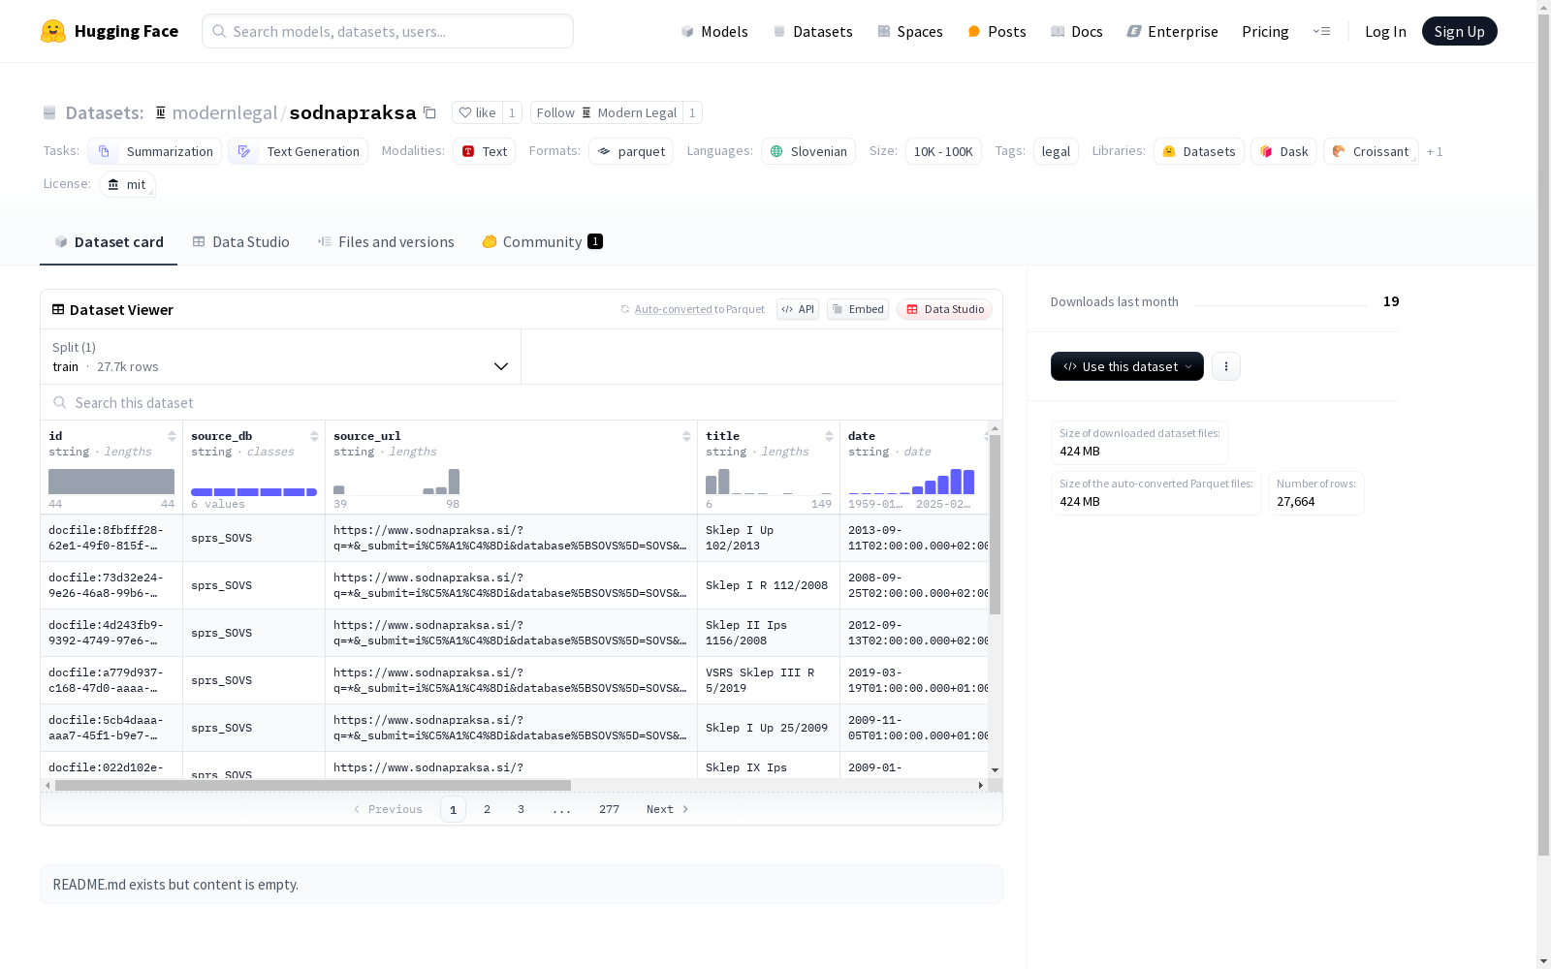Open the mit license tag
This screenshot has width=1551, height=969.
[127, 184]
